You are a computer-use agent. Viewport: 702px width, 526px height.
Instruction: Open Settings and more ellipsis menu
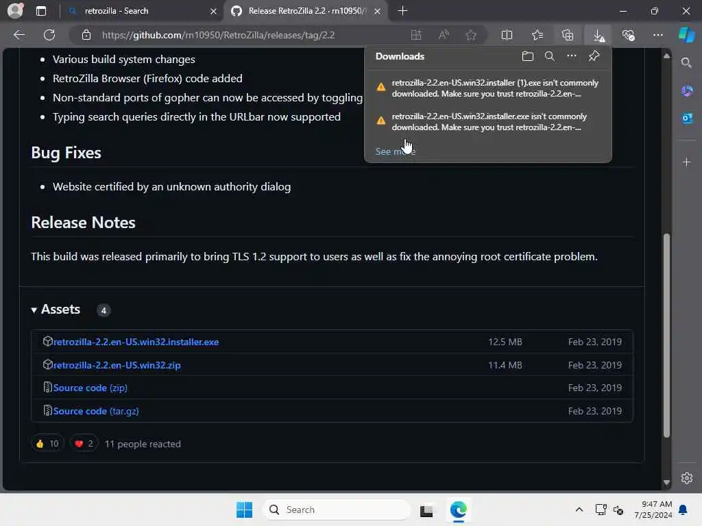click(x=658, y=35)
